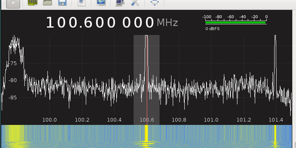Click the yellow waterfall trace at 100.6 MHz
The width and height of the screenshot is (296, 148).
pos(146,133)
